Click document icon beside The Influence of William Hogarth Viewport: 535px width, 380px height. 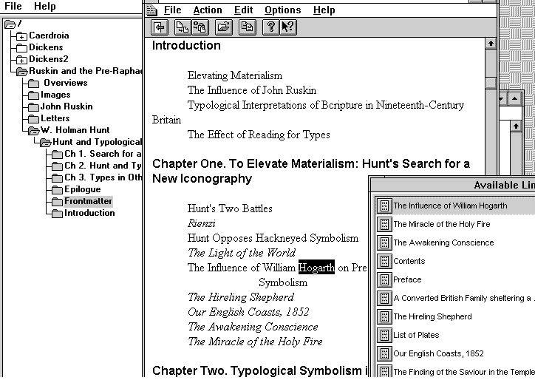pos(384,206)
